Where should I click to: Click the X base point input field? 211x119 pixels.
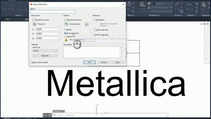point(47,29)
